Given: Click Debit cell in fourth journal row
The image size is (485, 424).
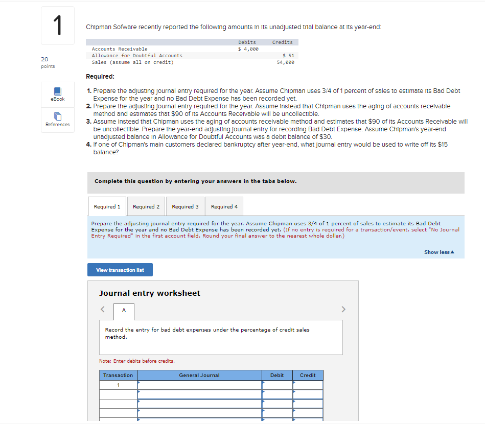Looking at the screenshot, I should pos(277,413).
